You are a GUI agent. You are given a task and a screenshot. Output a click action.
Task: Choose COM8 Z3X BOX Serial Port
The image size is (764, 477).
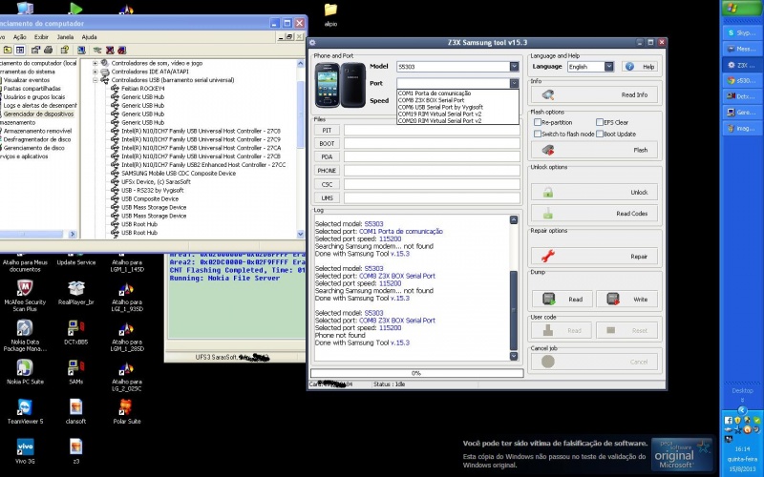coord(457,100)
